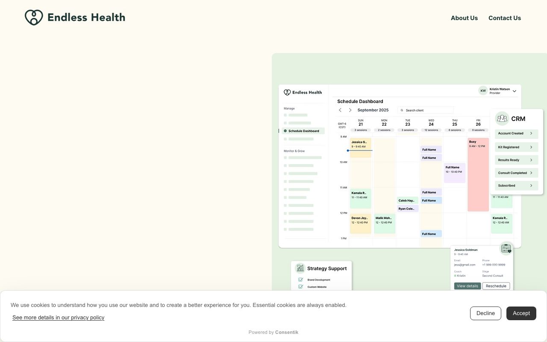
Task: Open the About Us page
Action: click(464, 18)
